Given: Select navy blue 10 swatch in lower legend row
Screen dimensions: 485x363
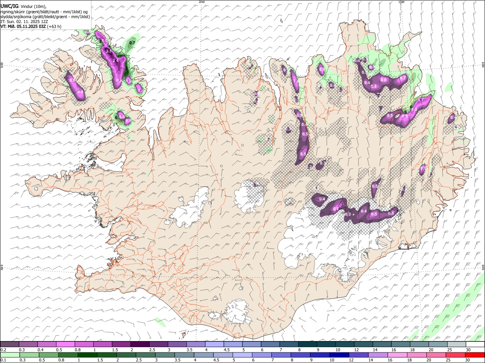Looking at the screenshot, I should pos(339,355).
